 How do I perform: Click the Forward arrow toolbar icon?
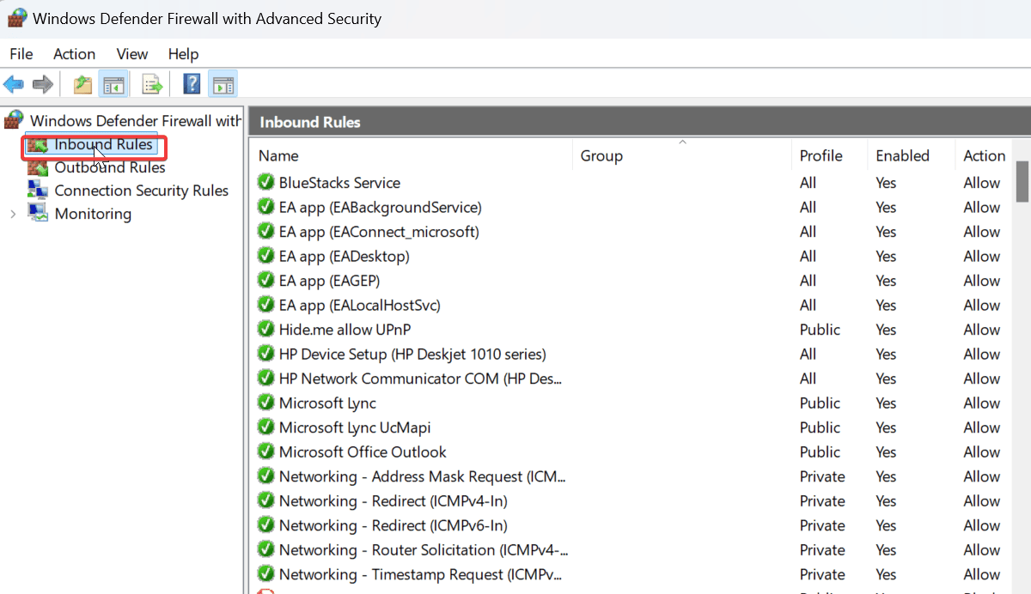(x=43, y=84)
